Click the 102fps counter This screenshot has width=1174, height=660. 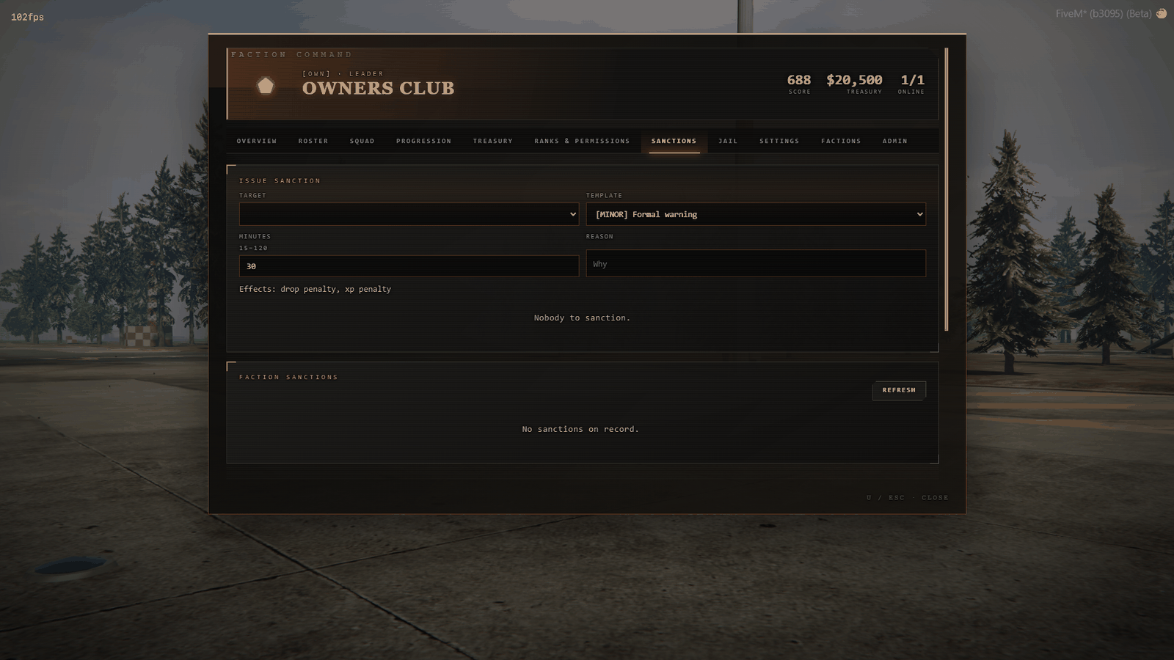coord(27,17)
